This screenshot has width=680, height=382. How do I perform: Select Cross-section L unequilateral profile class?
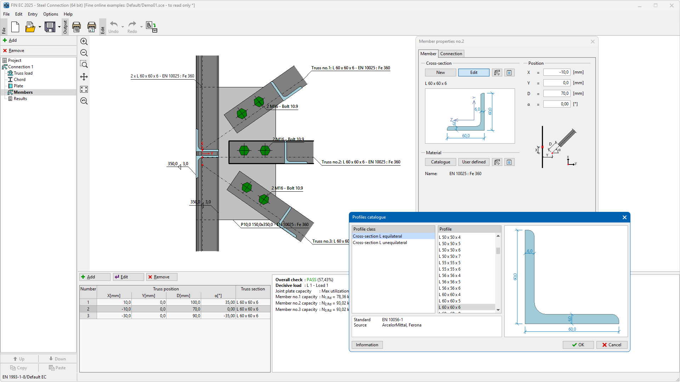coord(380,243)
